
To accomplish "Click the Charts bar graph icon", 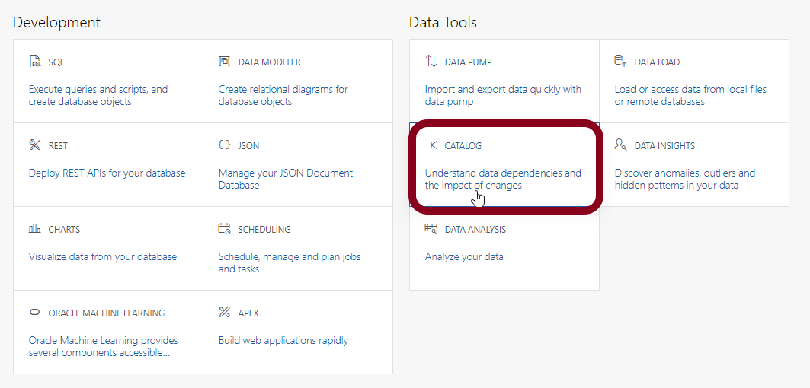I will [34, 228].
